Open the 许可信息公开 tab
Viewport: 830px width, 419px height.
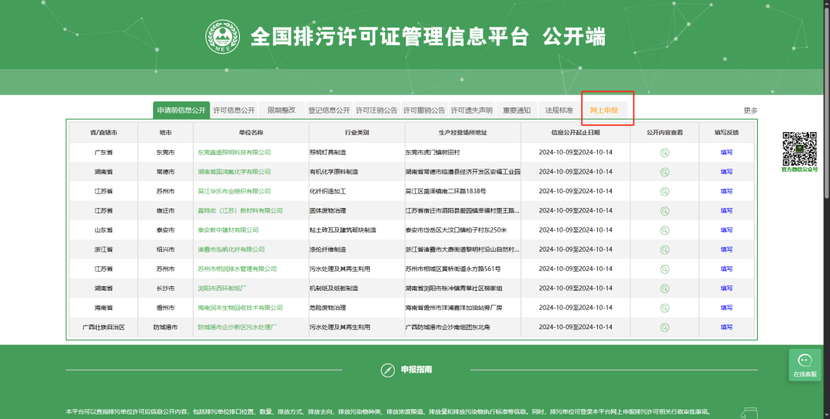(234, 111)
